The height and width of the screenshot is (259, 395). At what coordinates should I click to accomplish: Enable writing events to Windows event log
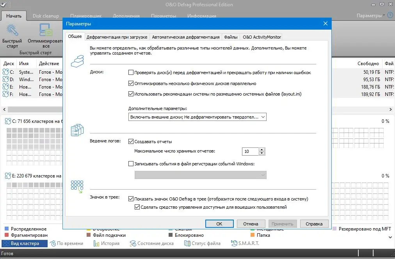tap(132, 163)
